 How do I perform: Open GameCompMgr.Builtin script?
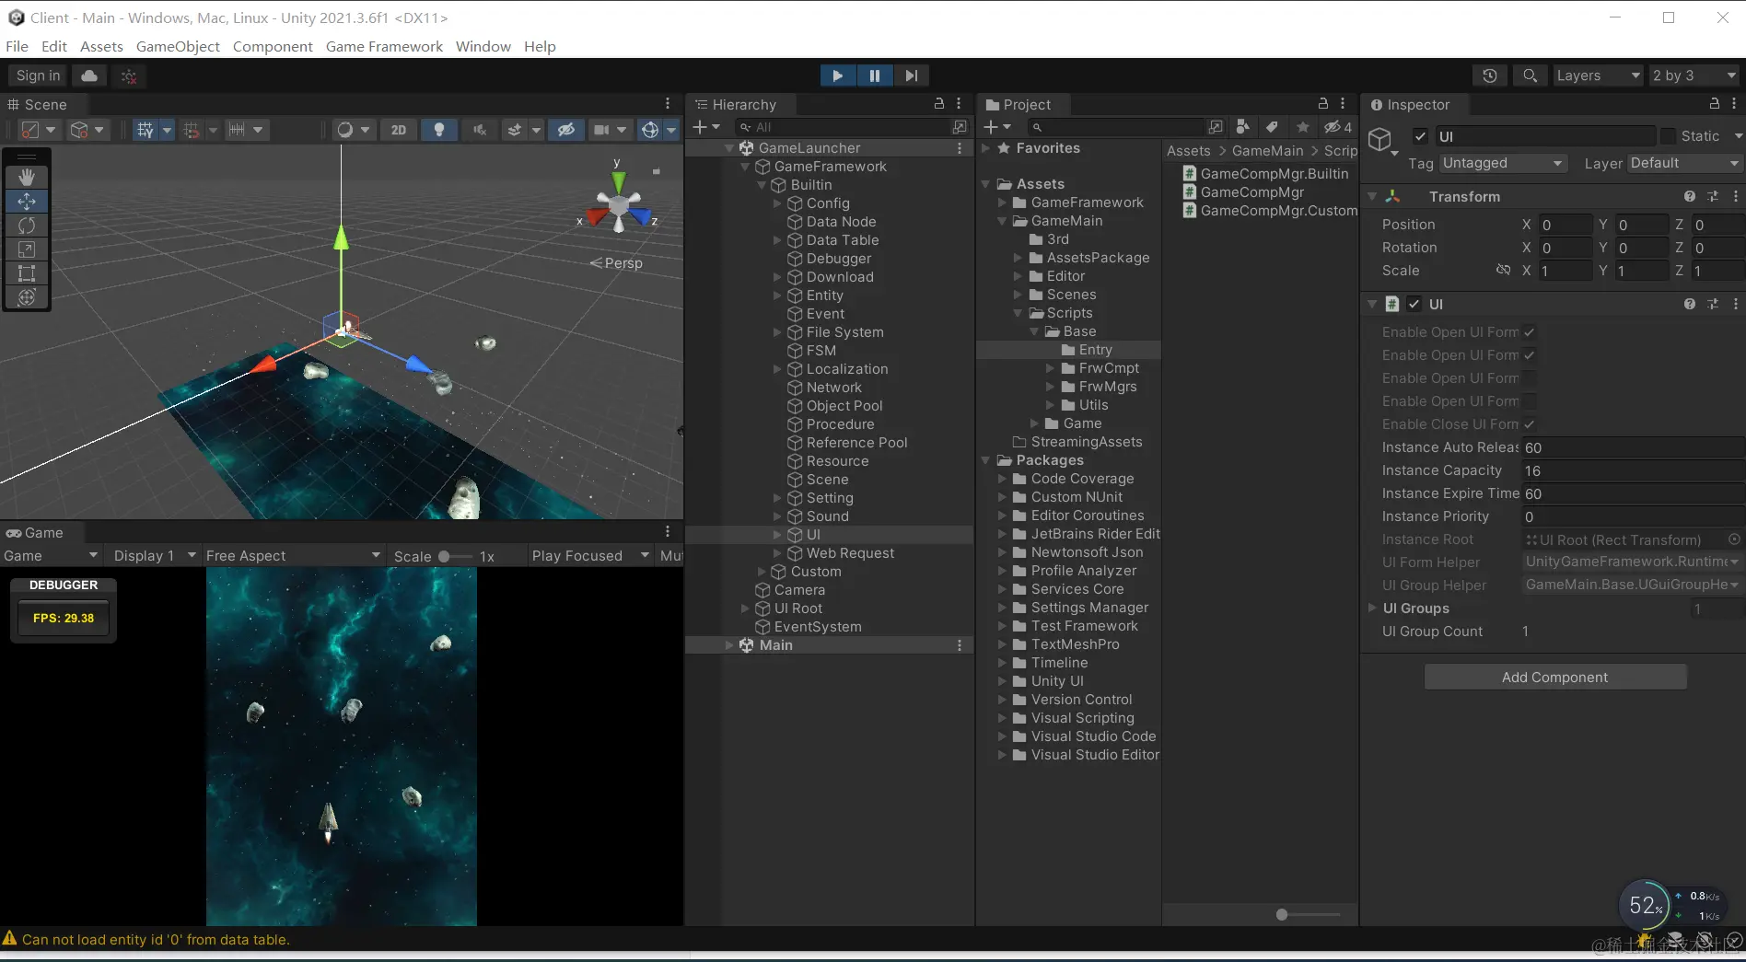point(1274,173)
